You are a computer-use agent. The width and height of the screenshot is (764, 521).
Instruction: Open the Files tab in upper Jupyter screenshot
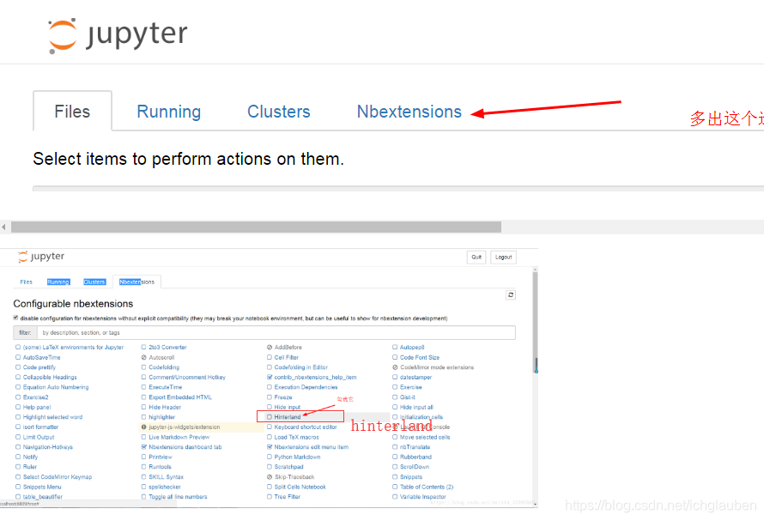72,111
